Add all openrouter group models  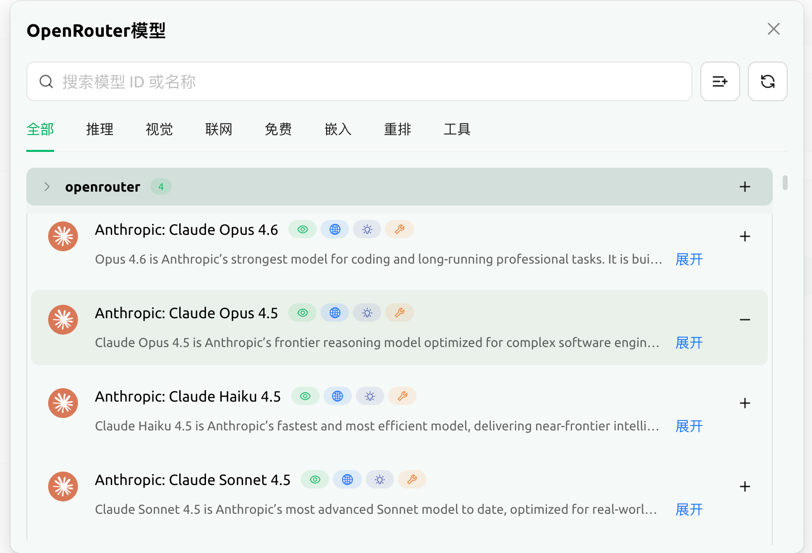coord(744,187)
